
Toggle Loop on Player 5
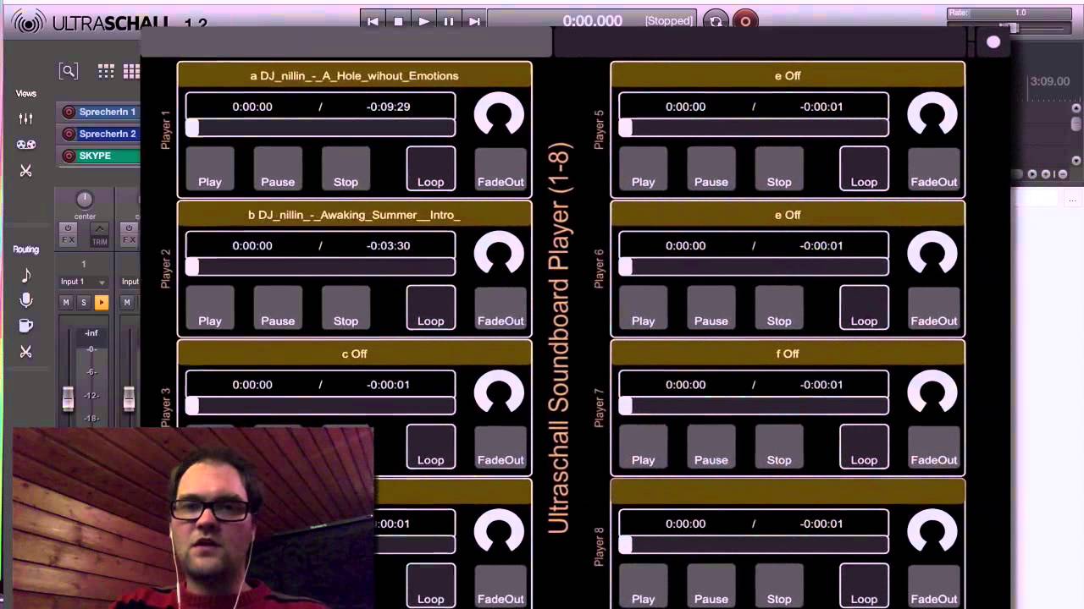(x=864, y=168)
